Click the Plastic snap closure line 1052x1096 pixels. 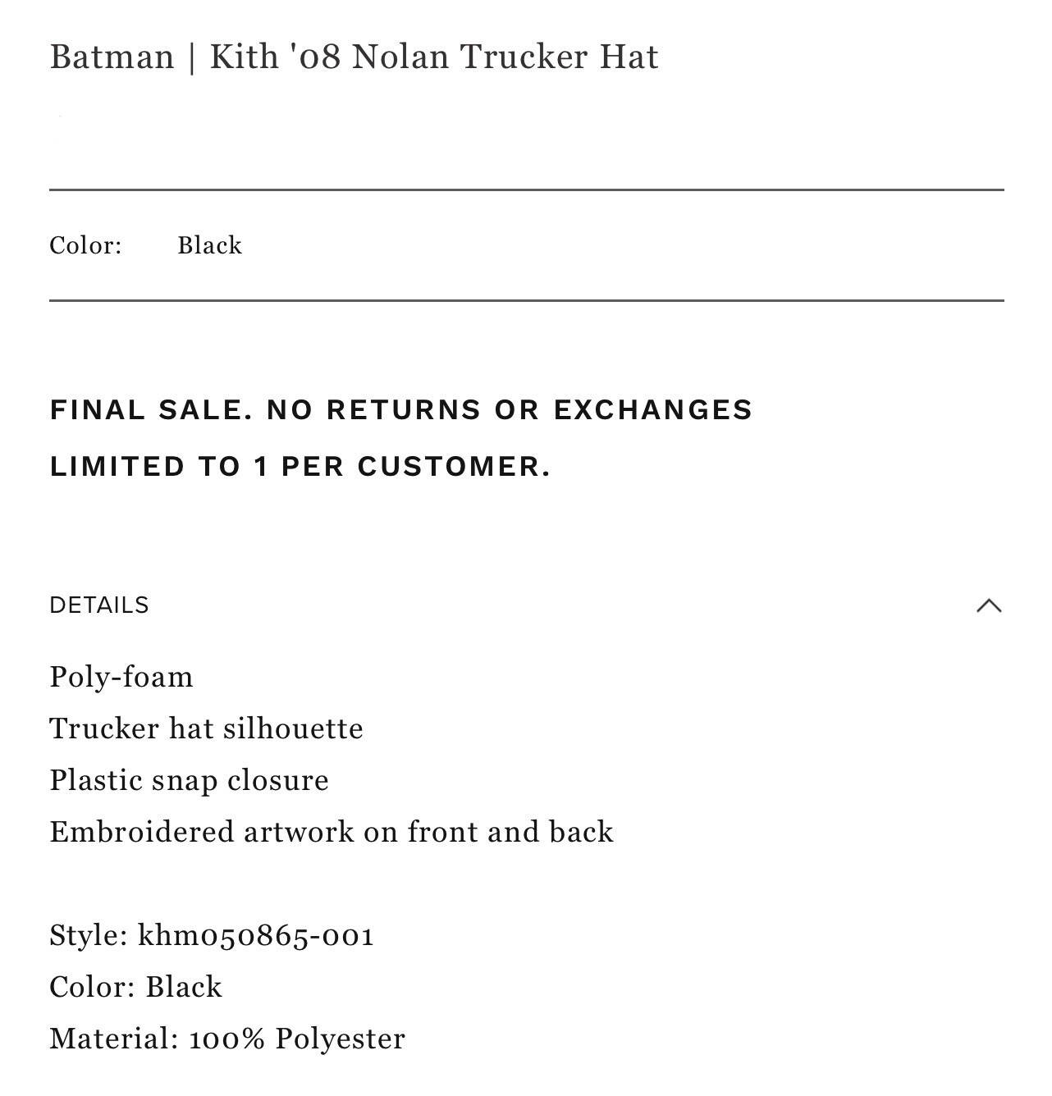click(x=189, y=780)
